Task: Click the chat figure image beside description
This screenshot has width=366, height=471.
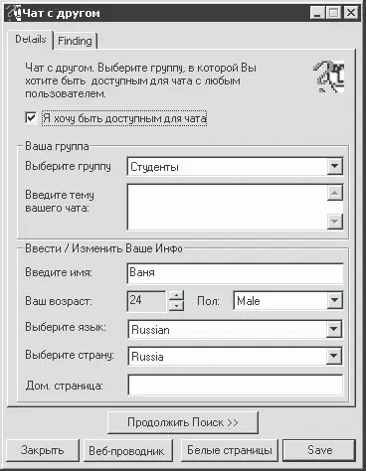Action: click(x=328, y=77)
